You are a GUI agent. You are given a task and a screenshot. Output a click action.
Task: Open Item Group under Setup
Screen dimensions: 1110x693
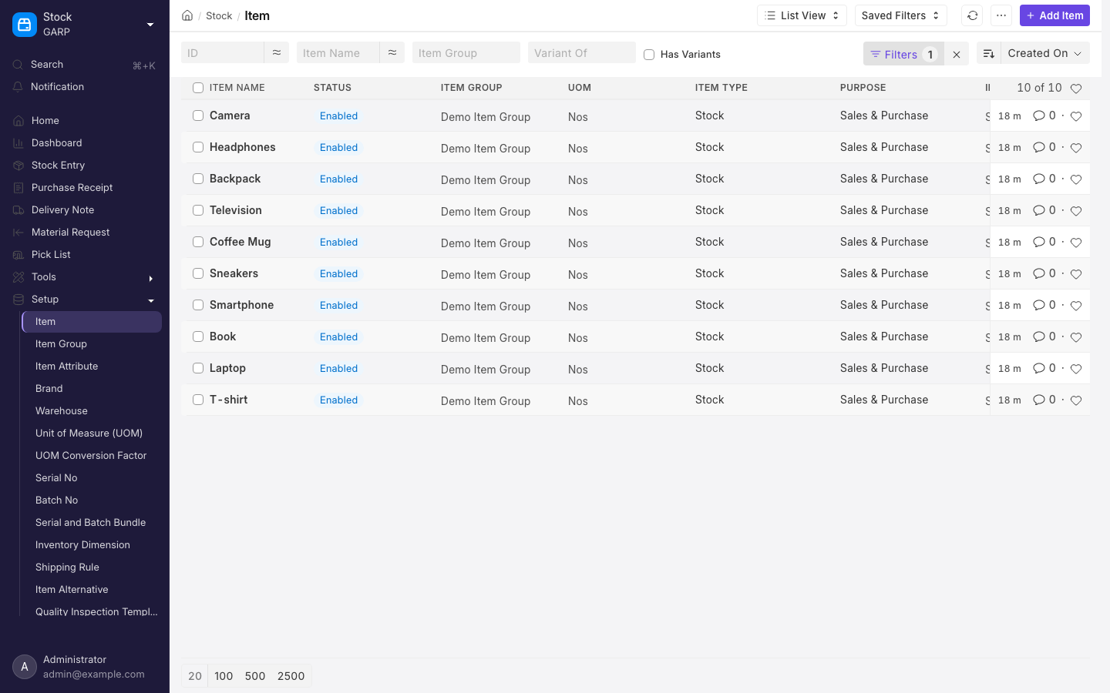click(92, 344)
